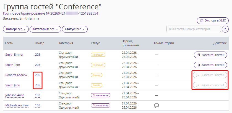Open comment icon for Michaels Andrew
This screenshot has height=113, width=232.
click(x=157, y=106)
